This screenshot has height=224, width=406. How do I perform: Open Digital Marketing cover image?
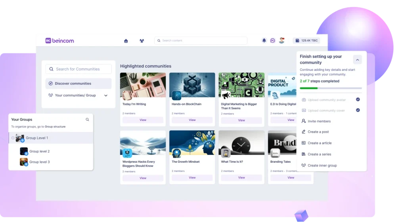click(241, 85)
